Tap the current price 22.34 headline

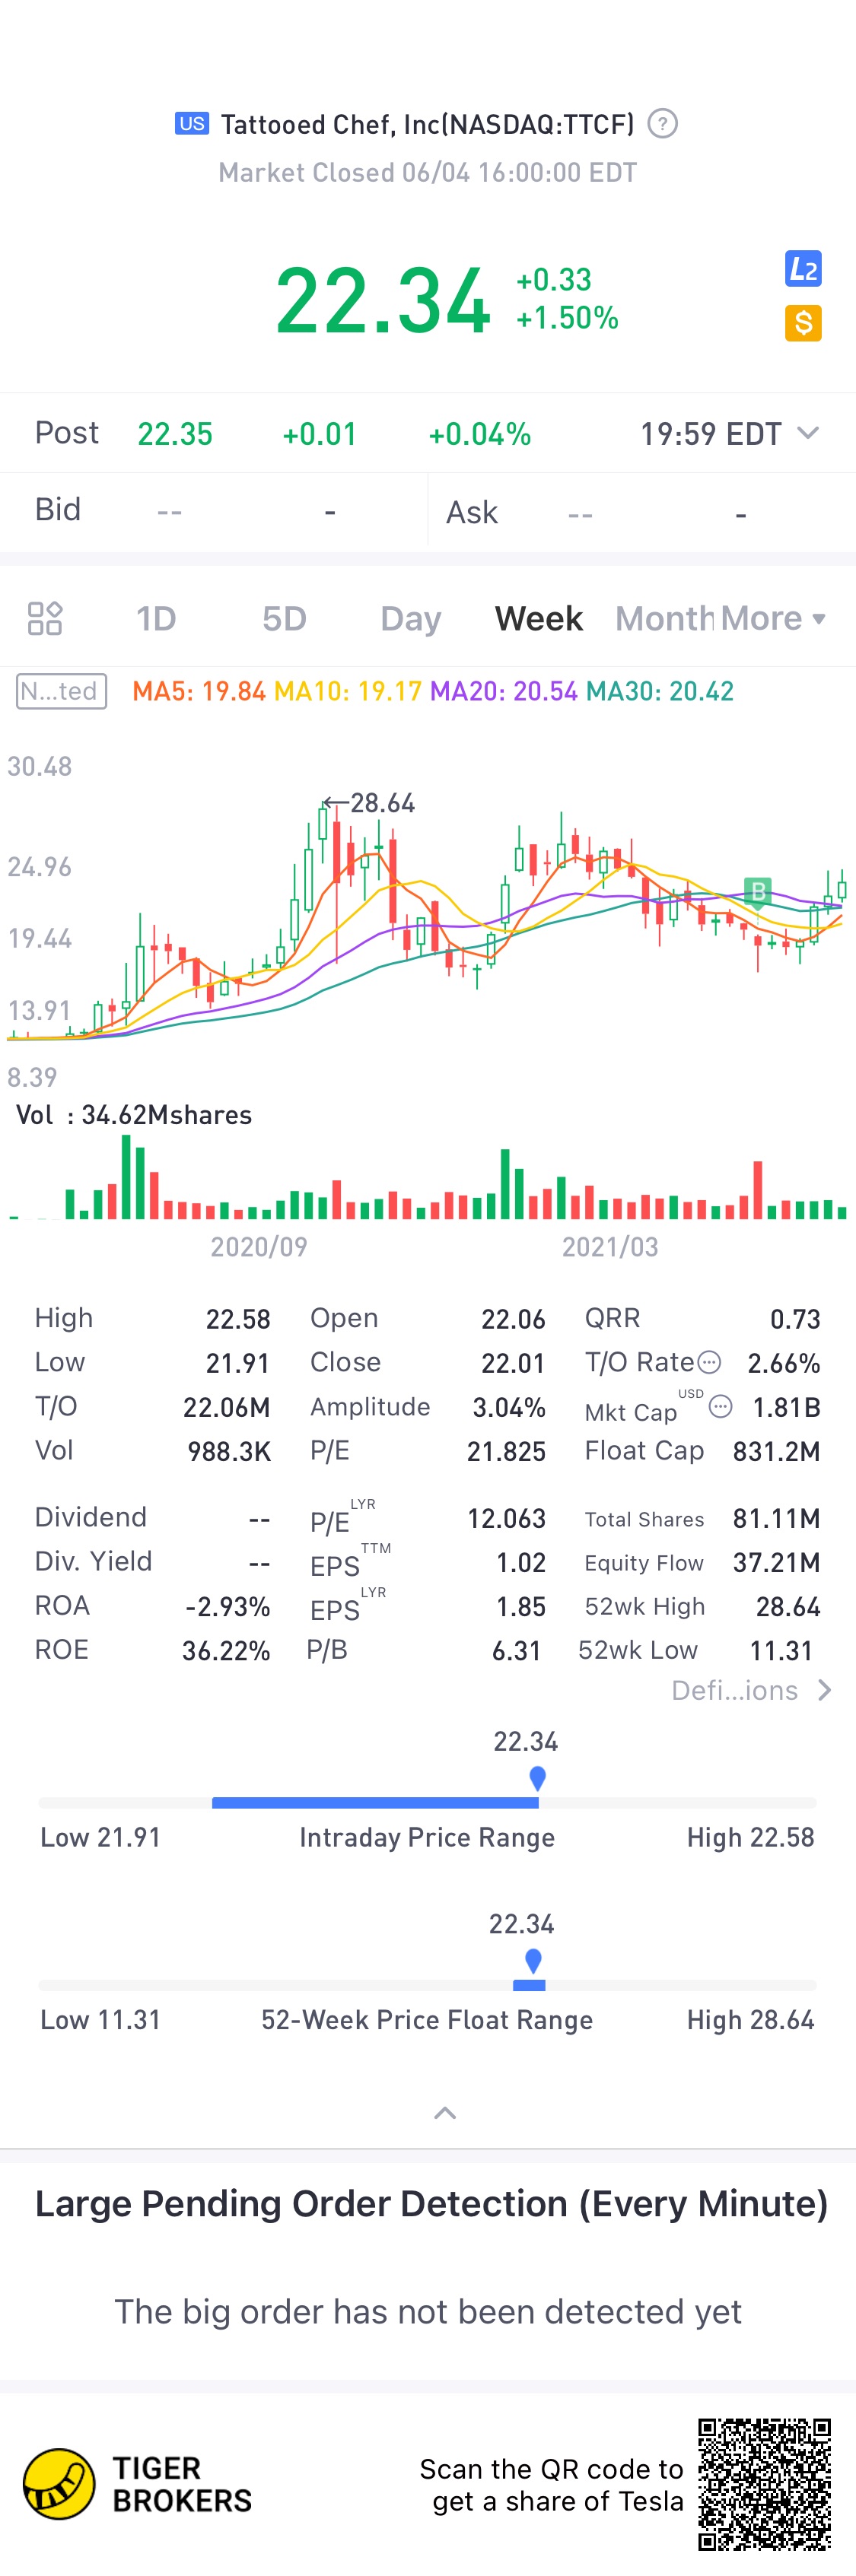coord(383,300)
